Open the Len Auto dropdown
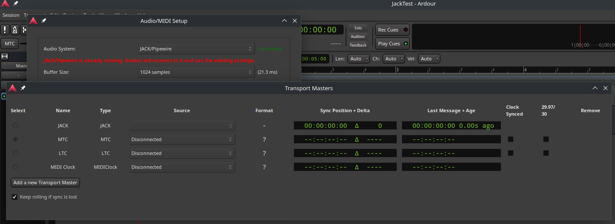Viewport: 615px width, 224px height. pos(359,59)
